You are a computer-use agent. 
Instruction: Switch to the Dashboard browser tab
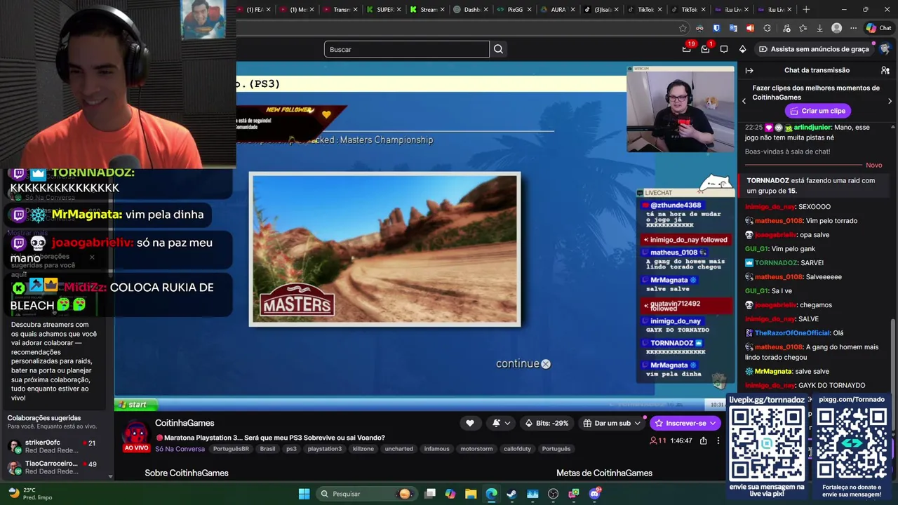[471, 10]
